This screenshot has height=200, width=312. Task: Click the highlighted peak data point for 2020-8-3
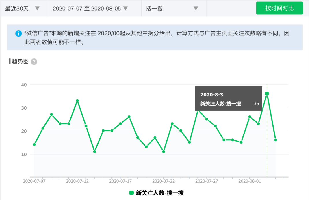click(x=267, y=93)
